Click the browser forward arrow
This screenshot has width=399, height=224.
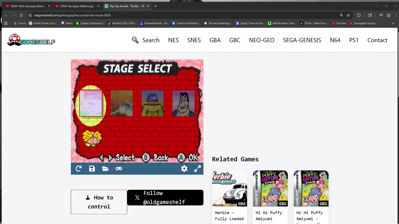(x=14, y=15)
